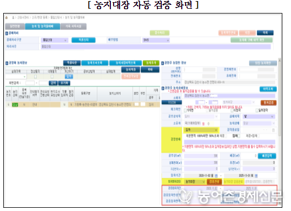Click the home icon in the breadcrumb
Viewport: 291px width, 211px height.
tap(6, 18)
